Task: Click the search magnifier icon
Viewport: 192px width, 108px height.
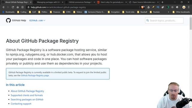Action: coord(148,20)
